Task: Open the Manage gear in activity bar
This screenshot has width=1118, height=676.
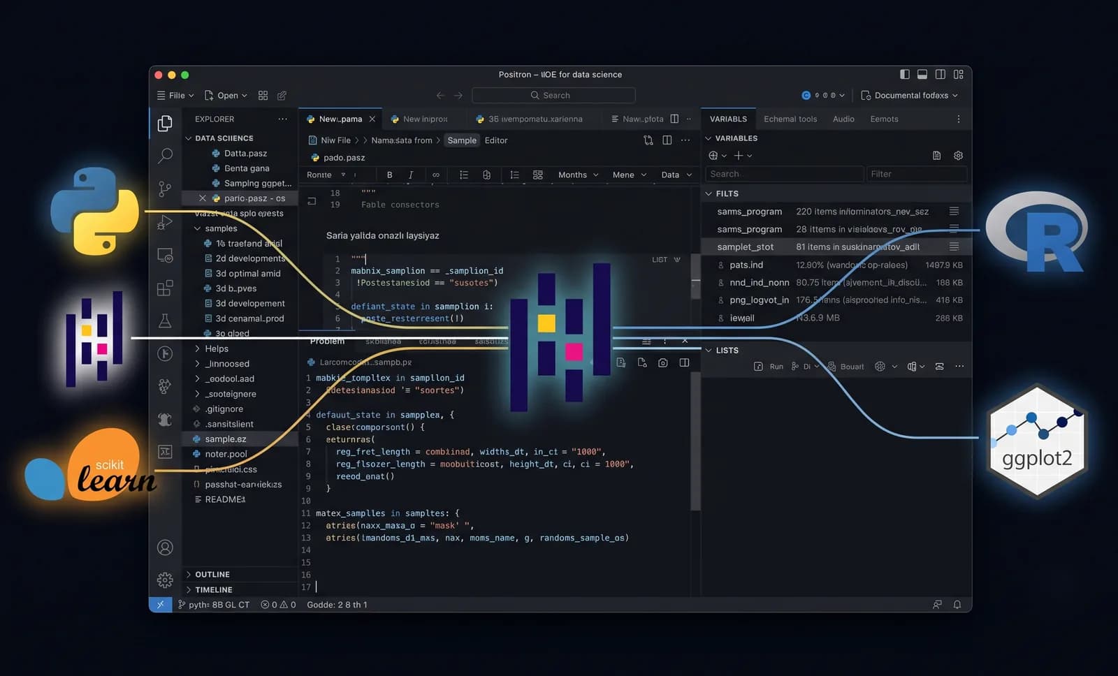Action: click(165, 580)
